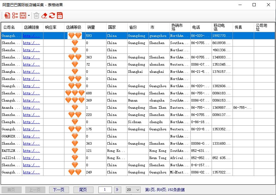276x195 pixels.
Task: Select the sales cell showing 688
Action: [x=96, y=93]
